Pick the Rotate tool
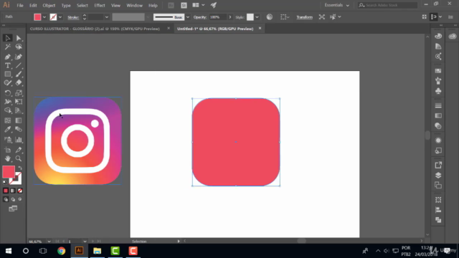This screenshot has width=459, height=258. tap(8, 93)
